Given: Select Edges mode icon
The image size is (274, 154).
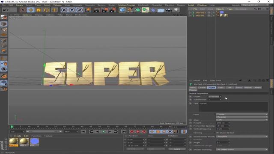Looking at the screenshot, I should (x=4, y=46).
